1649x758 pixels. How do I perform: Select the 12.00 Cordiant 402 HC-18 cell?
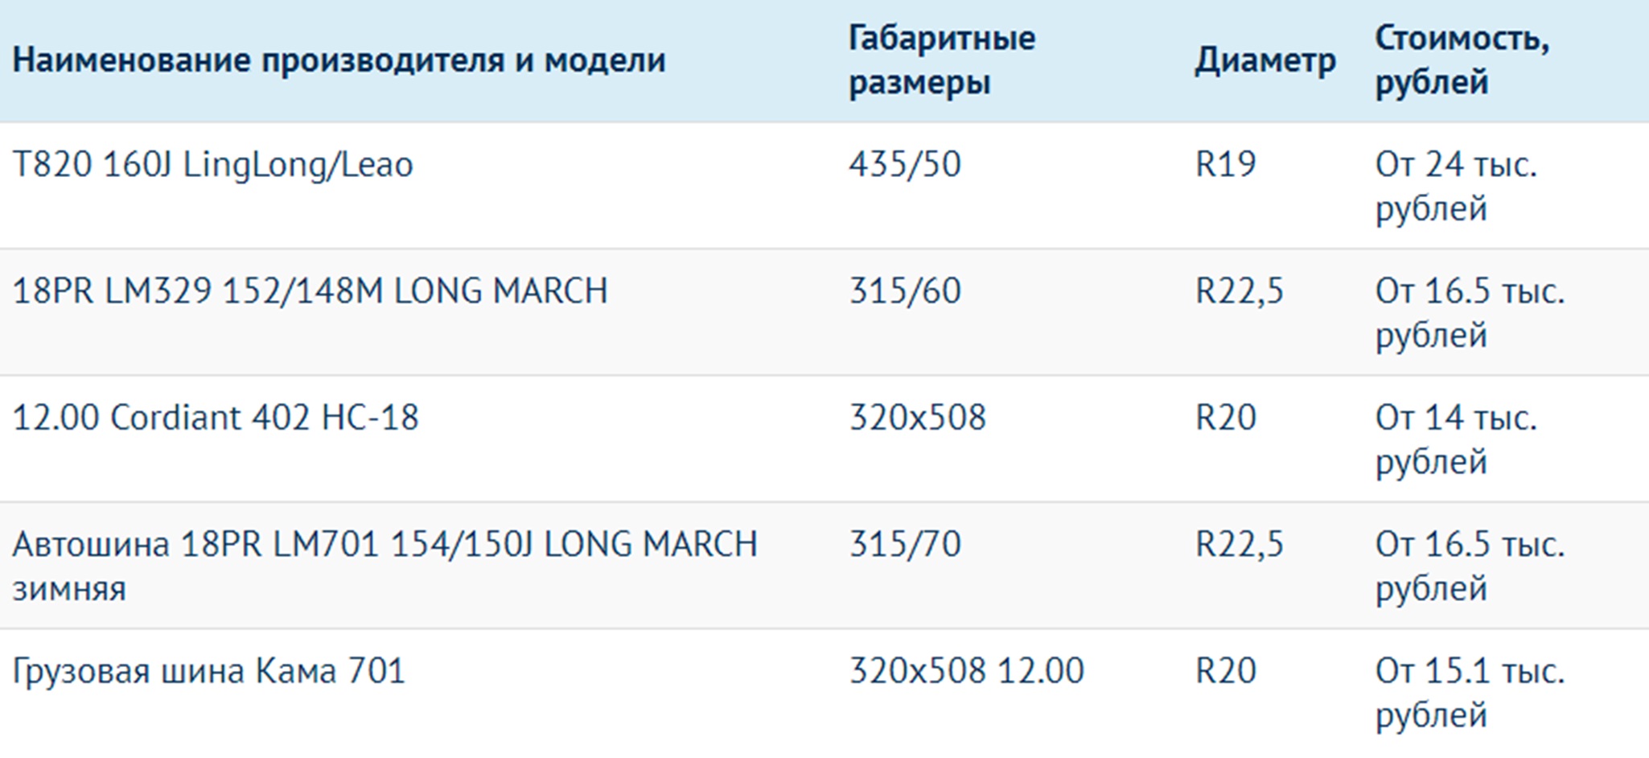[x=216, y=418]
